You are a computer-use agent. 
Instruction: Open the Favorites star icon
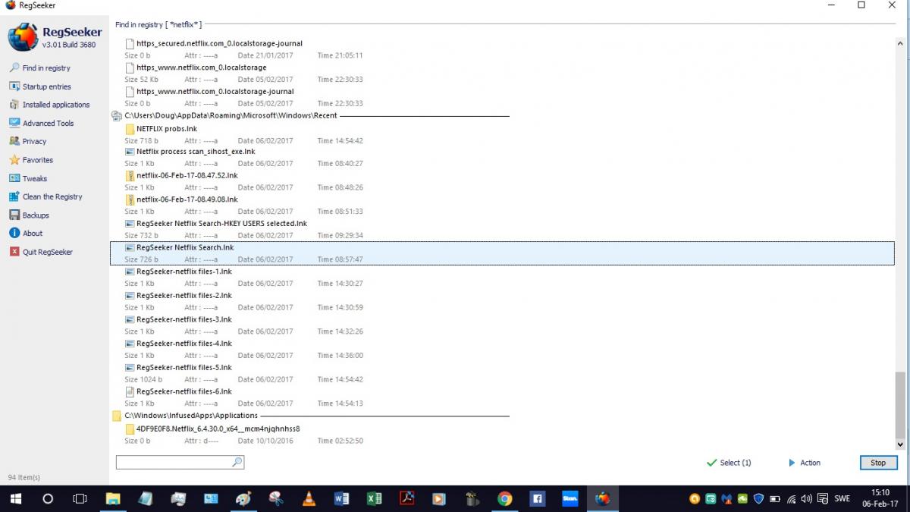pos(14,160)
